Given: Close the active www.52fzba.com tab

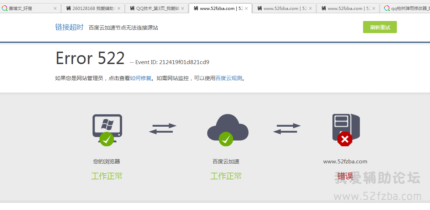Looking at the screenshot, I should click(x=246, y=8).
